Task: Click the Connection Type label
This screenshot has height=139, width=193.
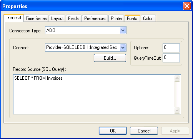Action: tap(26, 31)
